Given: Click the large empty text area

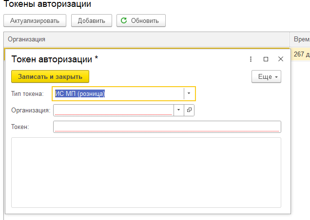Looking at the screenshot, I should (x=146, y=173).
